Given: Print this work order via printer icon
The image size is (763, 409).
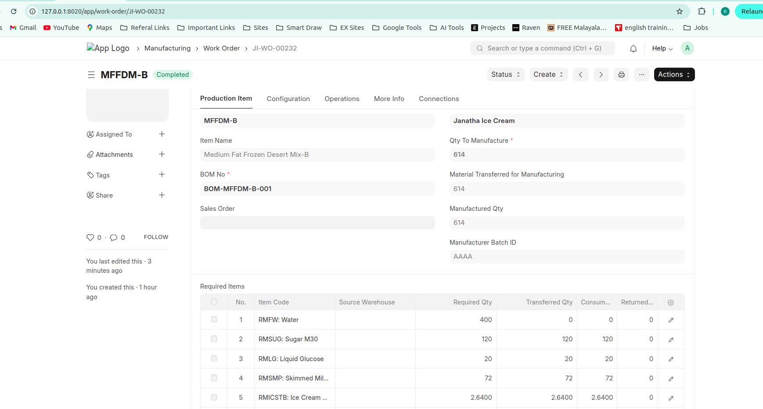Looking at the screenshot, I should click(621, 75).
